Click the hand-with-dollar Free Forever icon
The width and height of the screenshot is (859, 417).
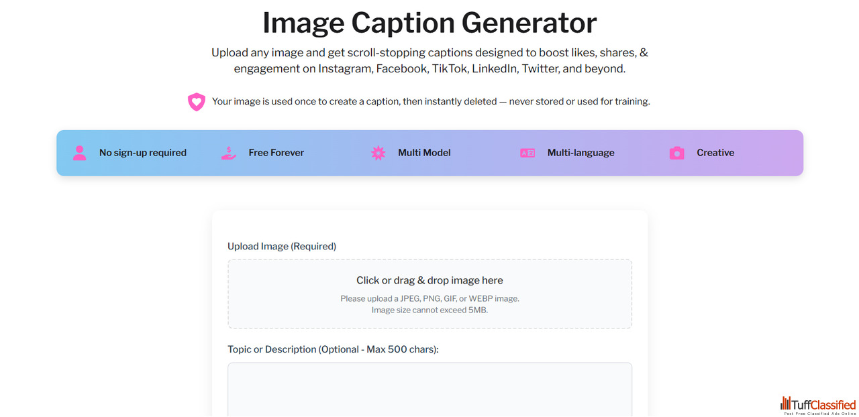(x=229, y=153)
